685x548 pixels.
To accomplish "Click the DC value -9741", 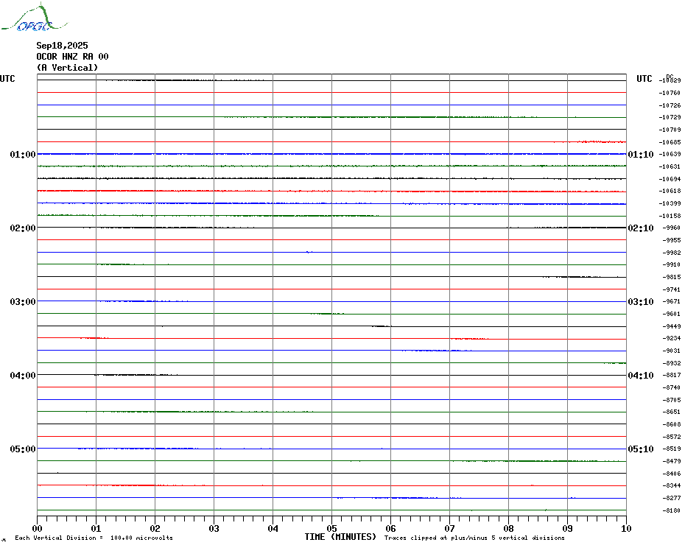I will [x=672, y=289].
